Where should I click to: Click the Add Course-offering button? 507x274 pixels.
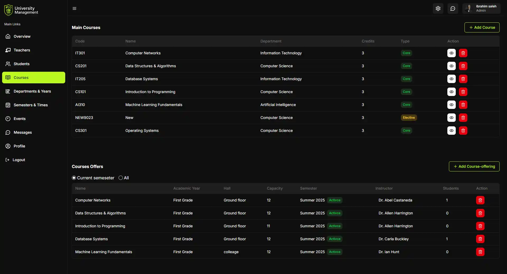pos(474,166)
